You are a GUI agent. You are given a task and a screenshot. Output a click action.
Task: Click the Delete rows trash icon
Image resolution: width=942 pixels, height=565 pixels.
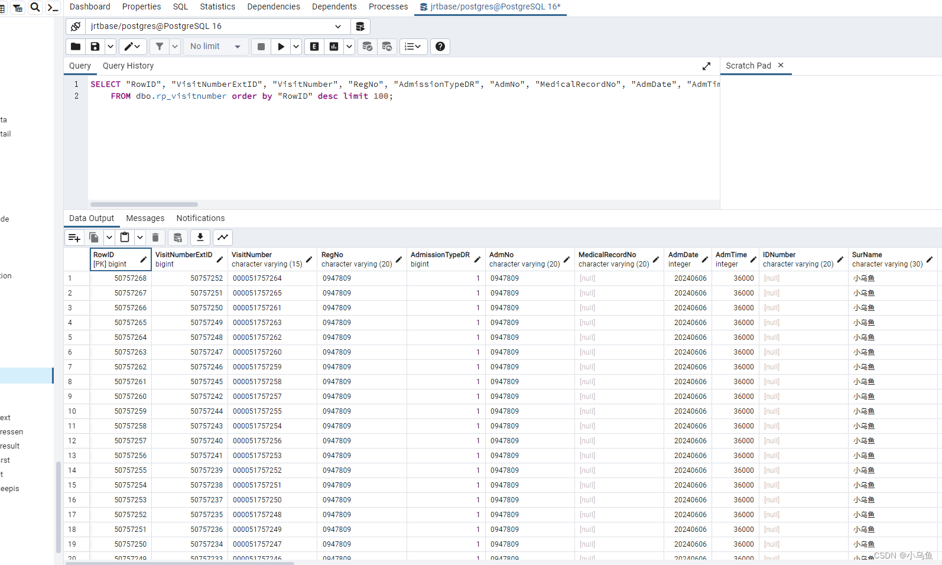(155, 238)
